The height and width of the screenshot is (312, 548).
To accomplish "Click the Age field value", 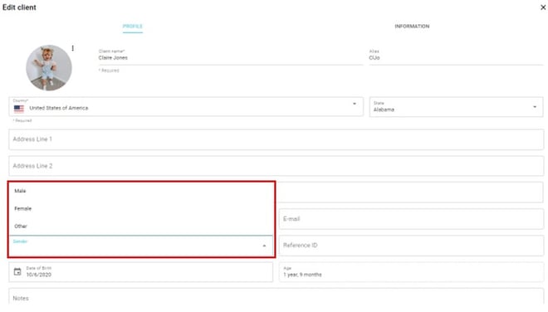I will [x=302, y=275].
